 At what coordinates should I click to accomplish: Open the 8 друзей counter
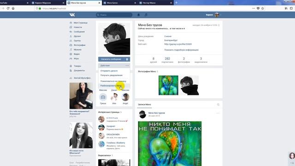153,60
